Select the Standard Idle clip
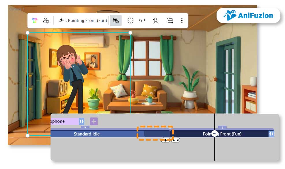The width and height of the screenshot is (285, 169). (x=87, y=134)
